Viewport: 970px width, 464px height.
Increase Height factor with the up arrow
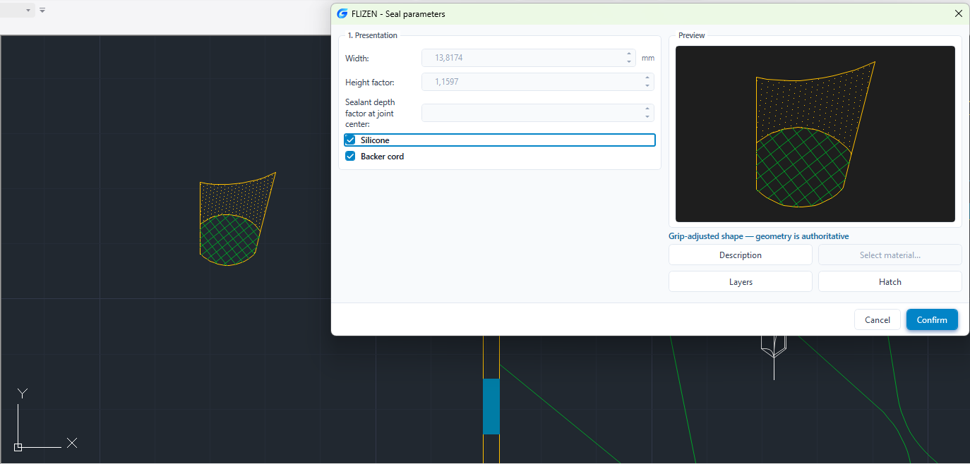pyautogui.click(x=647, y=78)
